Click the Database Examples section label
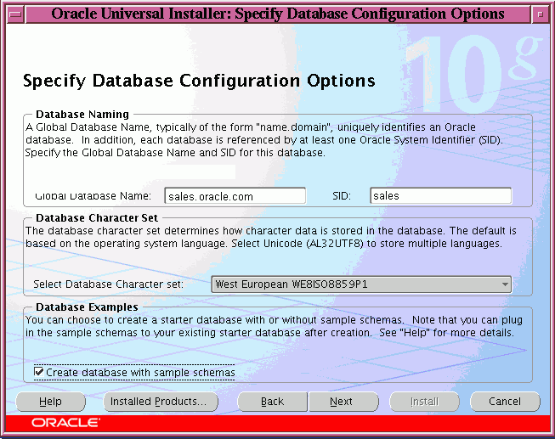This screenshot has width=555, height=439. point(87,307)
